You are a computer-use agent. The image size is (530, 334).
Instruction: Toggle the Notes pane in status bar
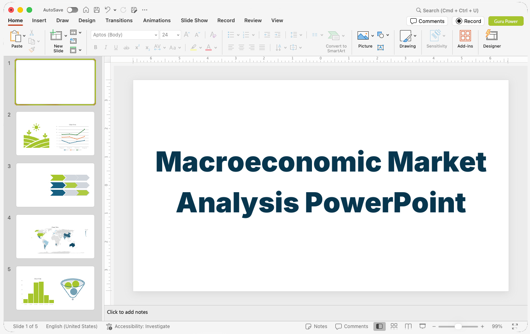click(x=316, y=326)
